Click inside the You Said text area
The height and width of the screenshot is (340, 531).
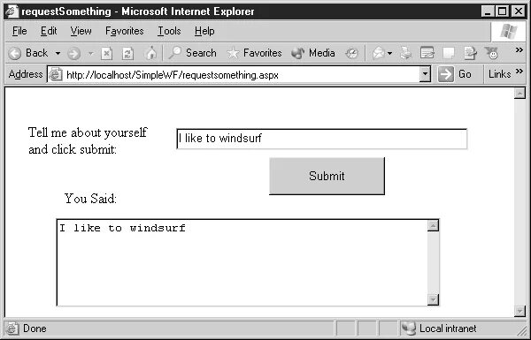[242, 262]
